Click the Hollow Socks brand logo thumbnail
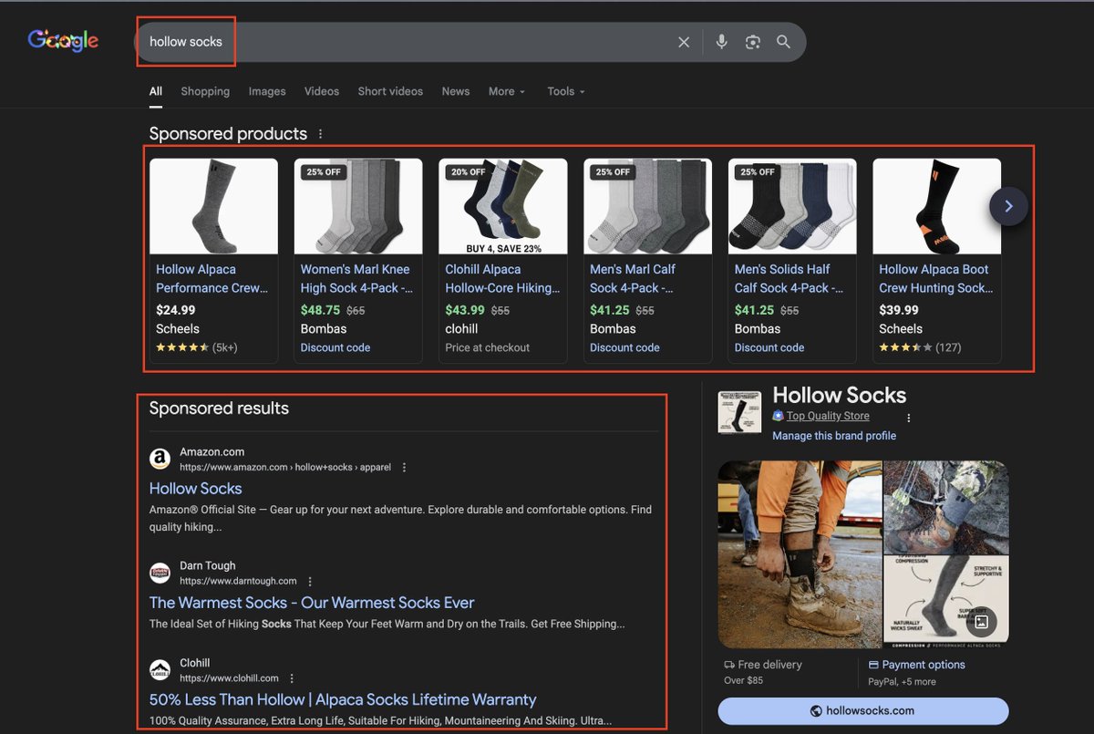Viewport: 1094px width, 734px height. 739,413
